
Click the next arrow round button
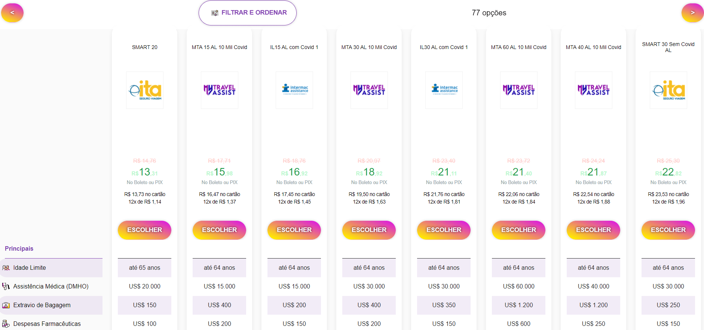tap(692, 13)
